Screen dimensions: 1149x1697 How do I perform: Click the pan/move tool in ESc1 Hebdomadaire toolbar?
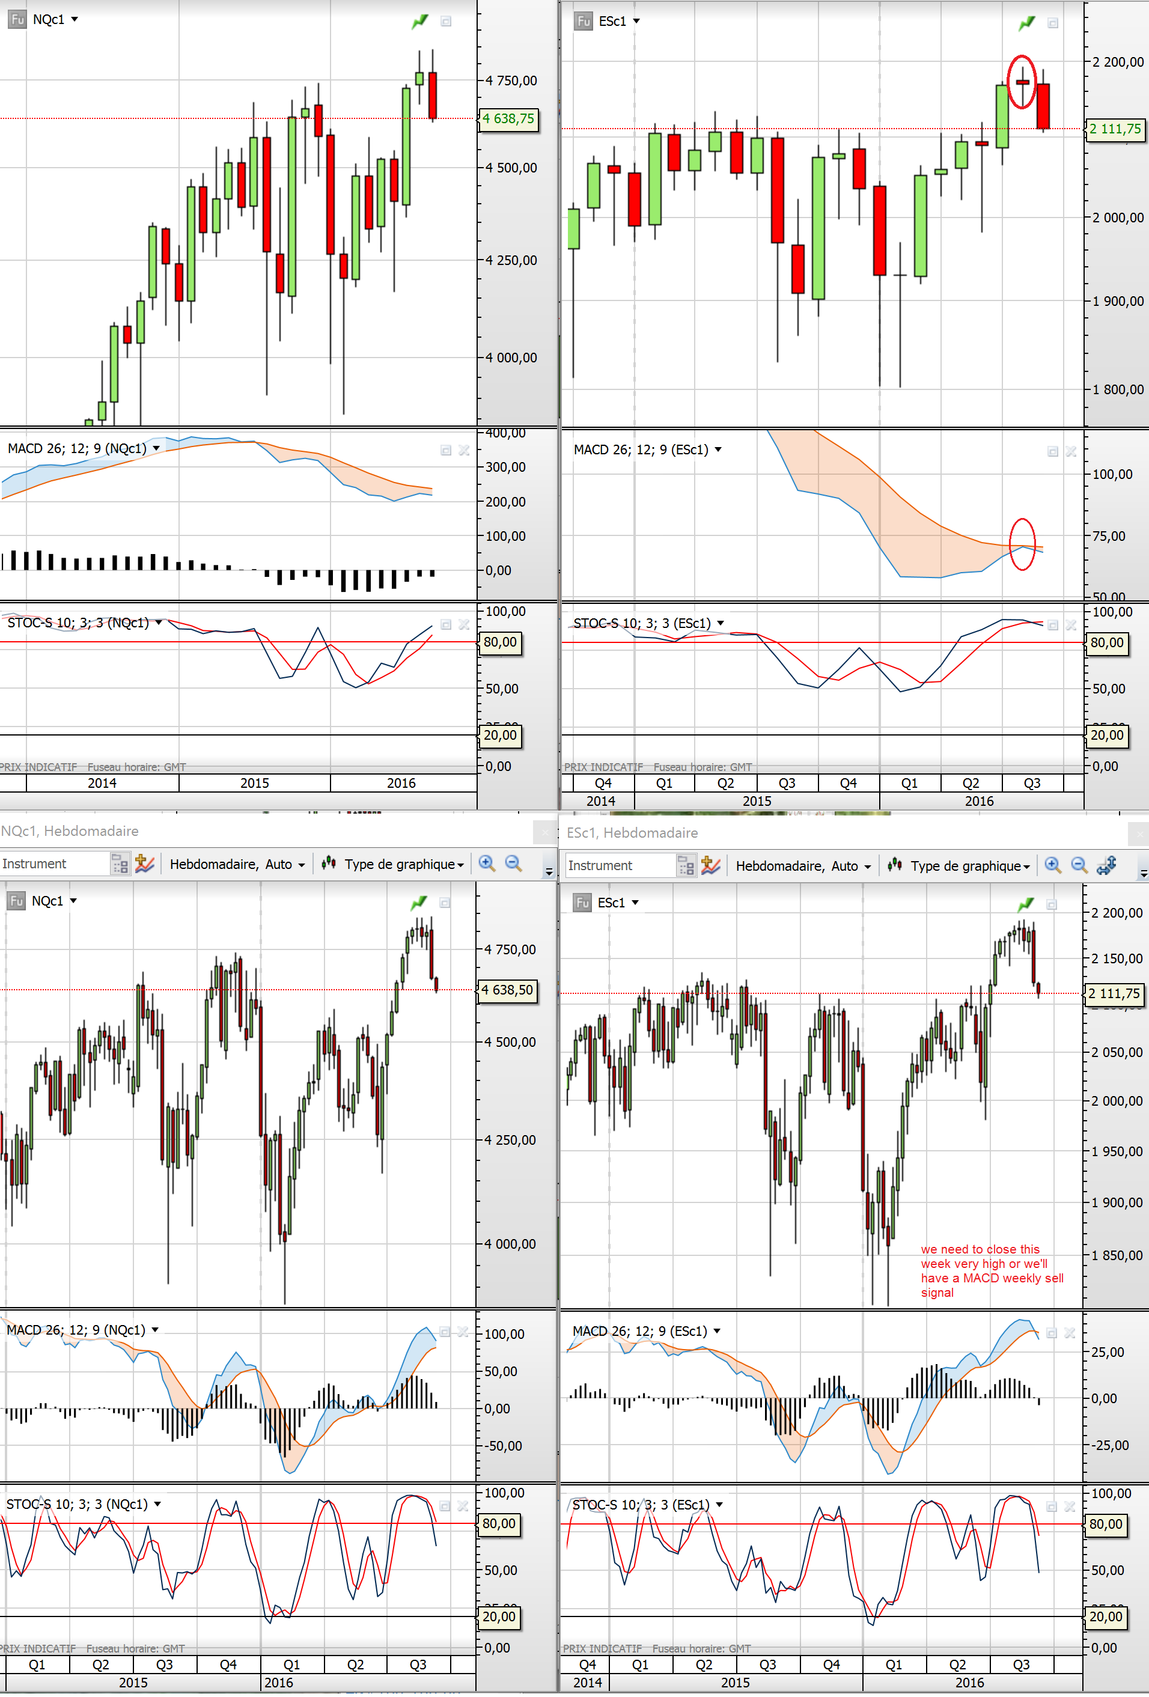1107,866
